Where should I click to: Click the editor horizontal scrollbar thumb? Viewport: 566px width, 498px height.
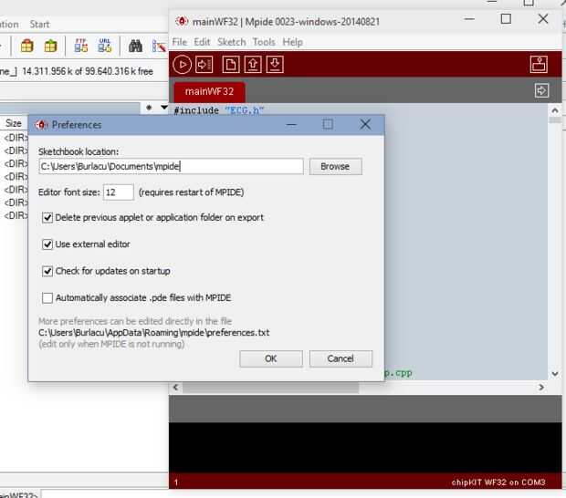click(x=271, y=388)
